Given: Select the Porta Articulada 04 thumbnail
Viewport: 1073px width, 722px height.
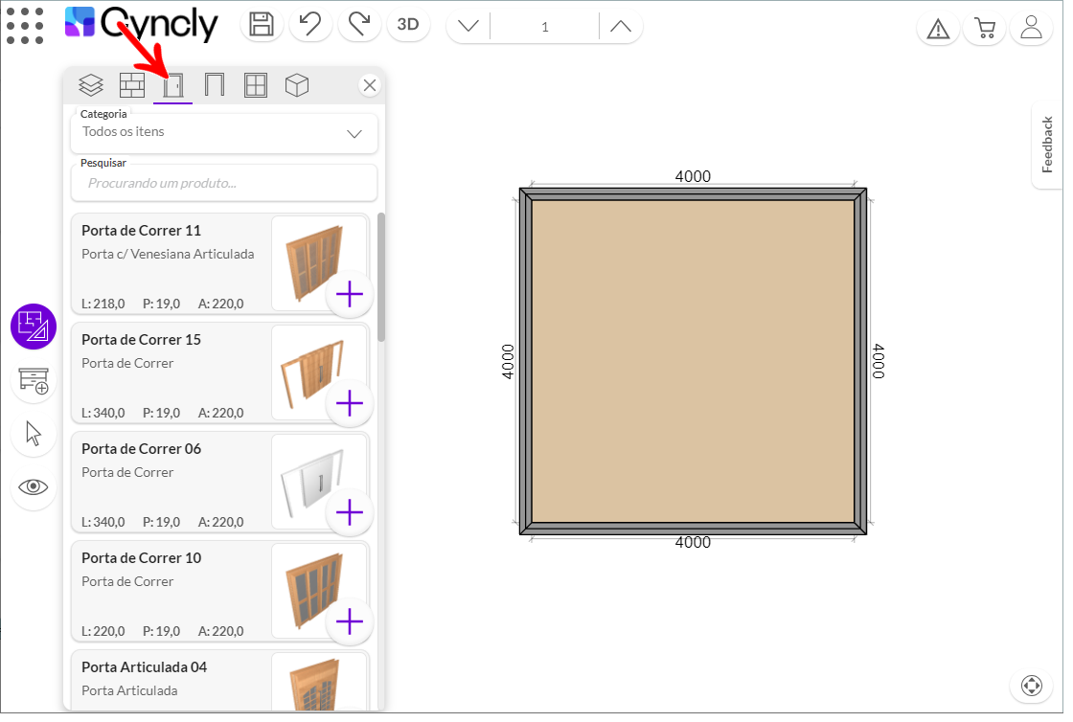Looking at the screenshot, I should click(319, 682).
